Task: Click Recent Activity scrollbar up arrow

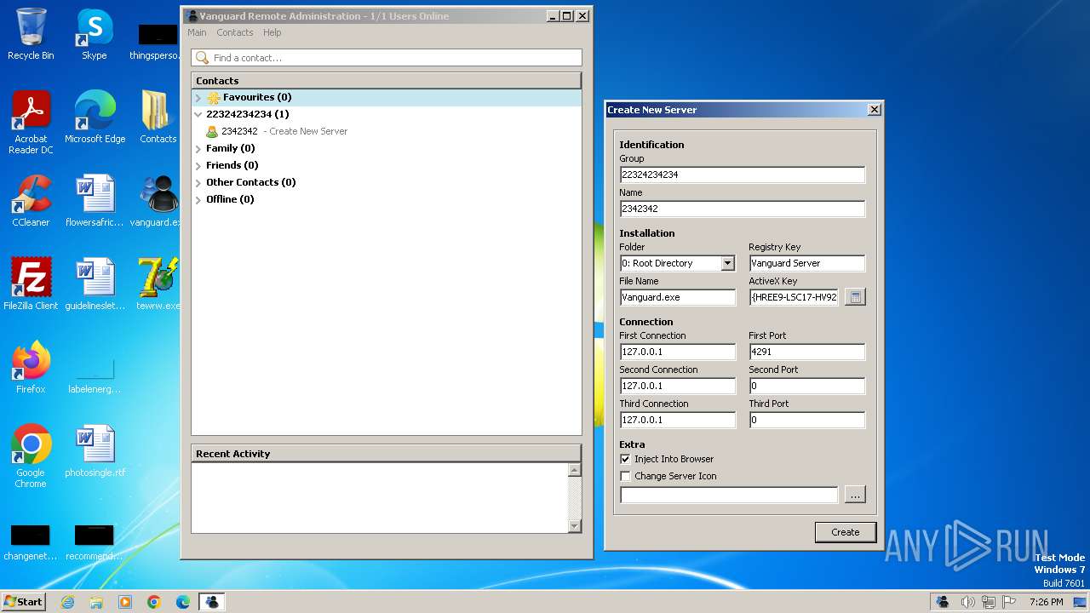Action: click(574, 470)
